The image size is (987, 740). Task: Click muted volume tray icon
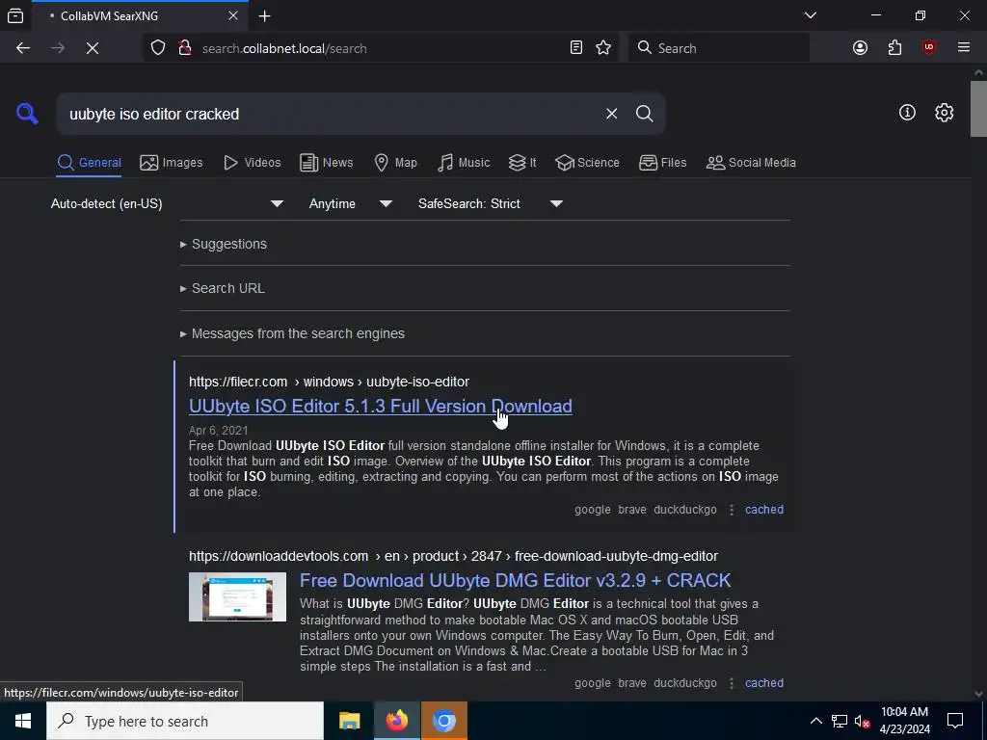pos(862,721)
